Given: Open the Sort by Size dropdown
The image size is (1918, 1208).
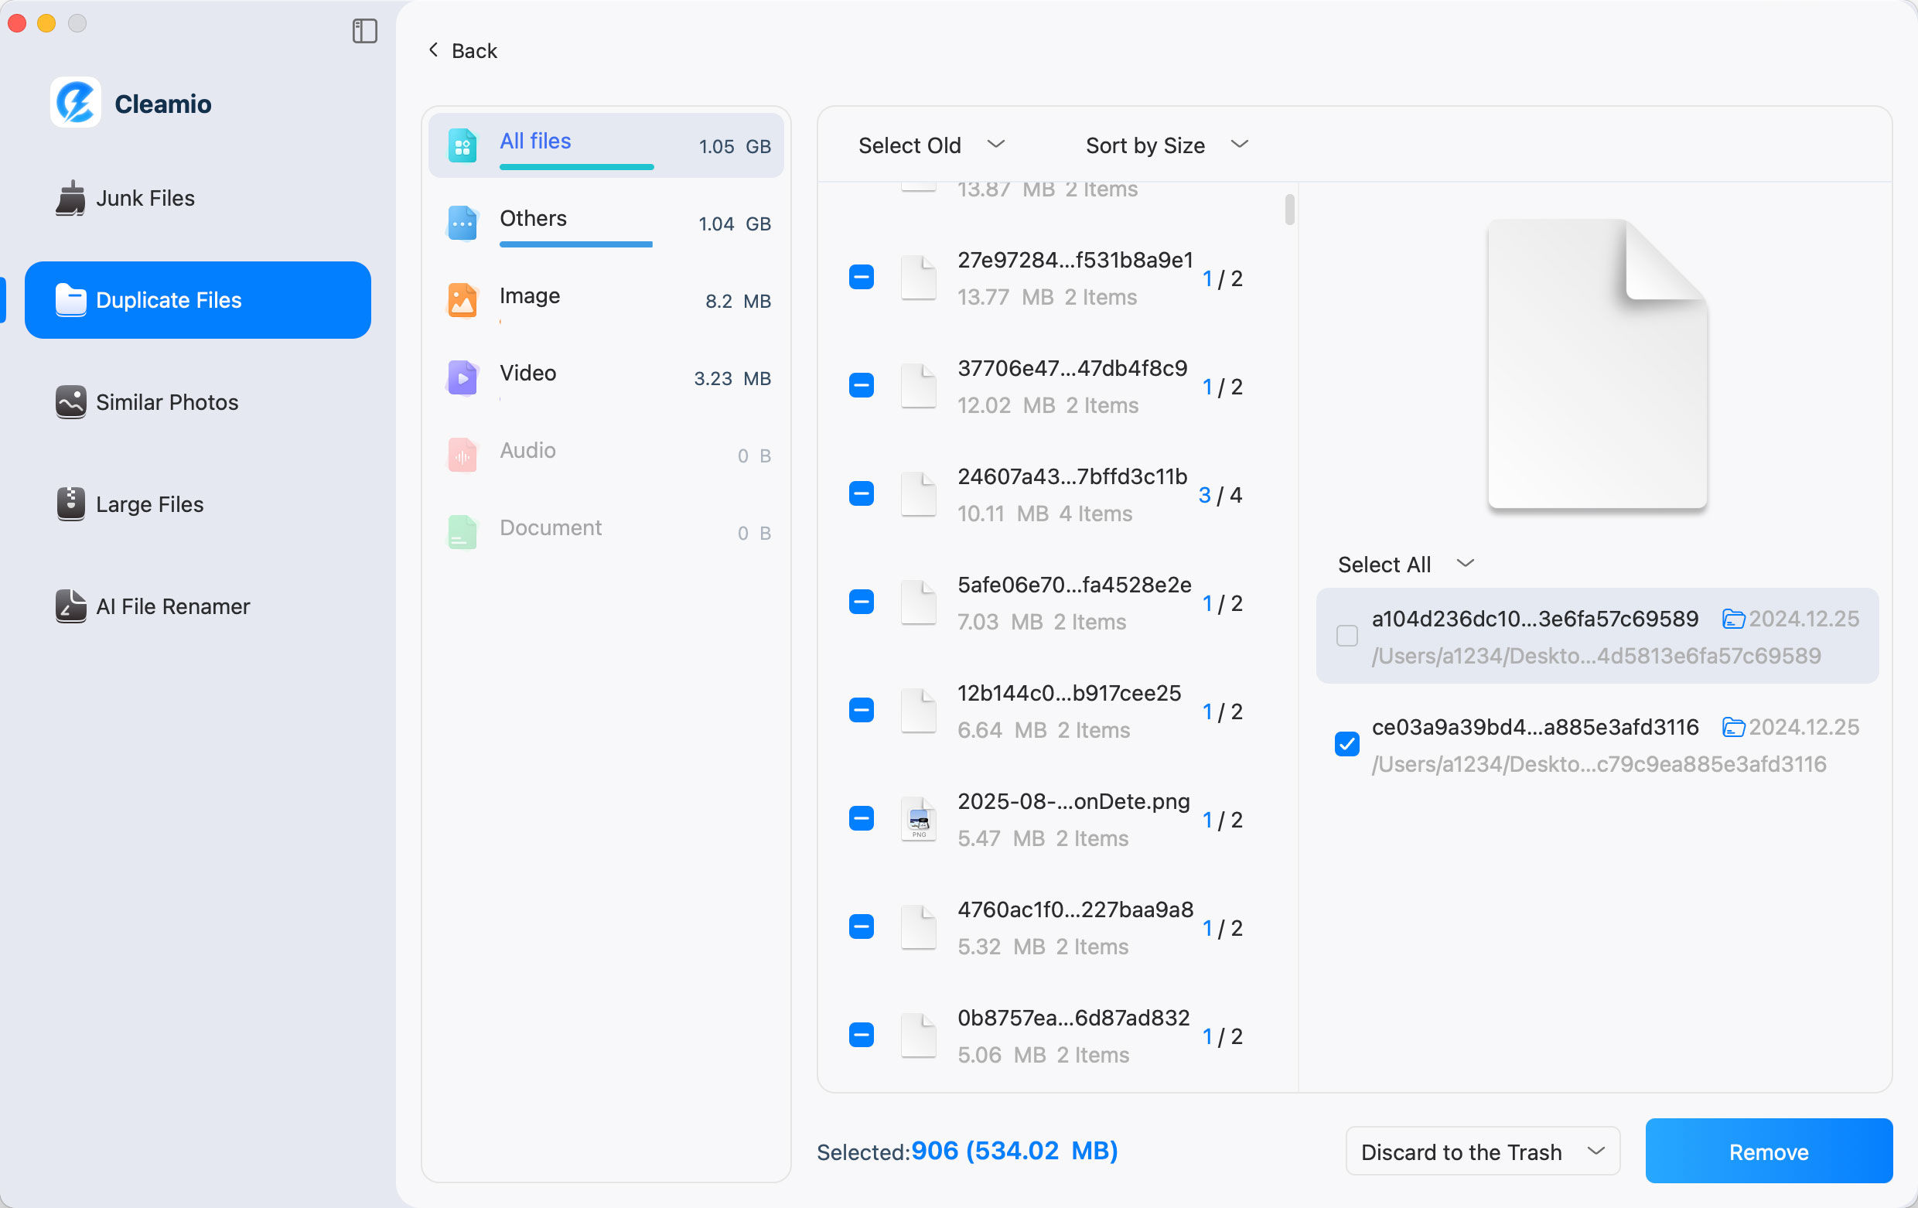Looking at the screenshot, I should click(x=1164, y=145).
